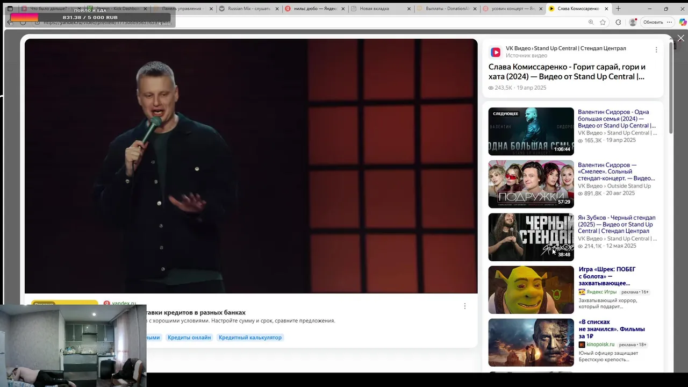
Task: Close the Новая вкладка tab
Action: [409, 9]
